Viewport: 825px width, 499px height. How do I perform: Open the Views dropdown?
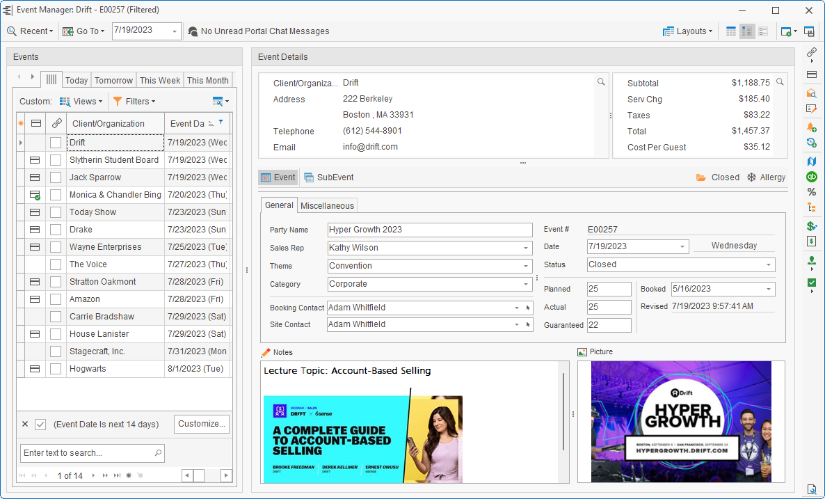(x=81, y=102)
